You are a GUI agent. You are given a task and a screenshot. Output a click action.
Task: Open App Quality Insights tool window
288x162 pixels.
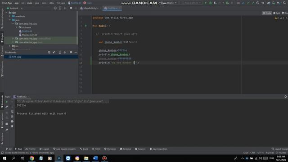tap(64, 149)
